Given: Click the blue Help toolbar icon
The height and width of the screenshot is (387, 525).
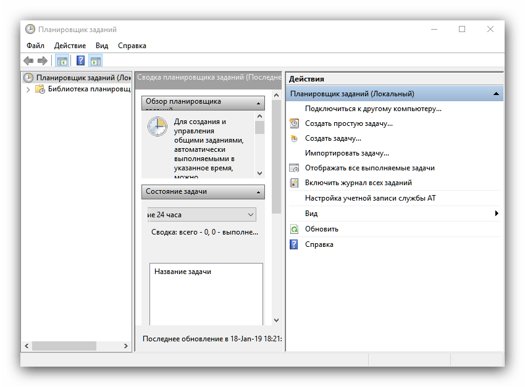Looking at the screenshot, I should coord(80,60).
